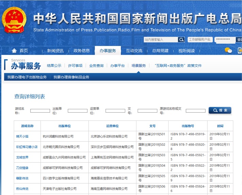
Task: Go to 业务查询 submenu
Action: pos(96,66)
